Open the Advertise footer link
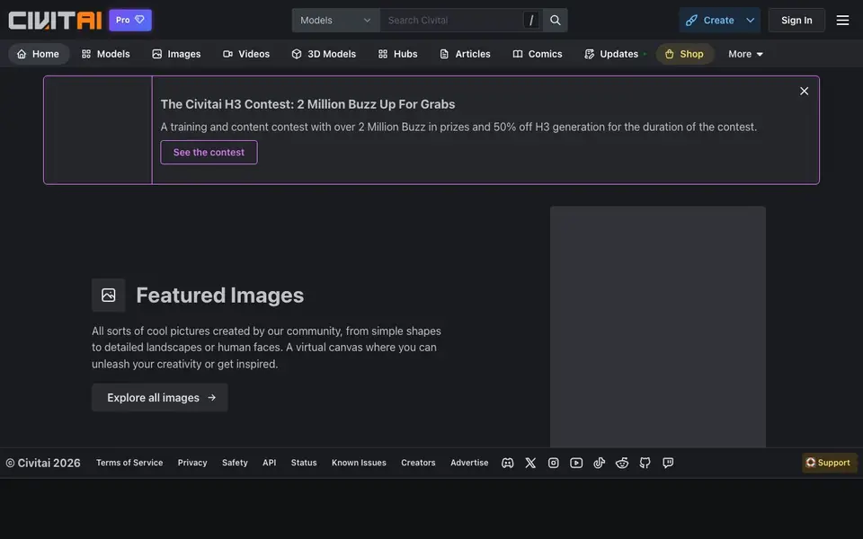863x539 pixels. 469,463
